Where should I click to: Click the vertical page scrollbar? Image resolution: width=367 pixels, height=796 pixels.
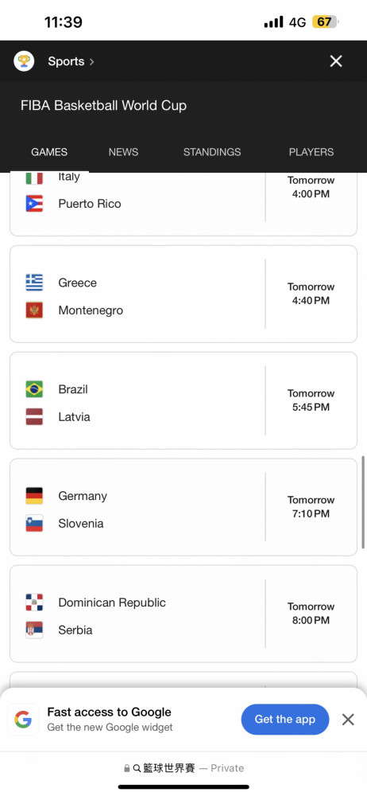click(x=362, y=501)
